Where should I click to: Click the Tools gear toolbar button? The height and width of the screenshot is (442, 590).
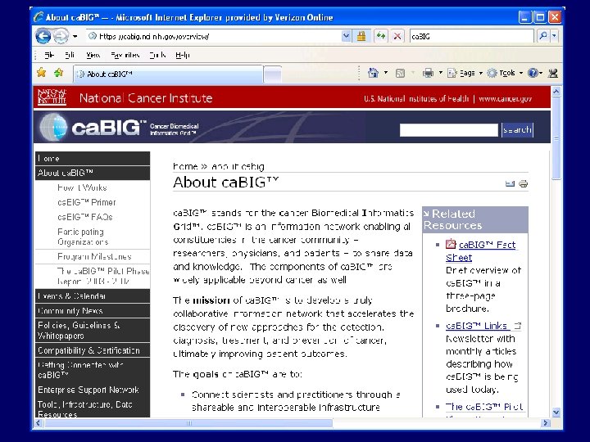tap(501, 73)
